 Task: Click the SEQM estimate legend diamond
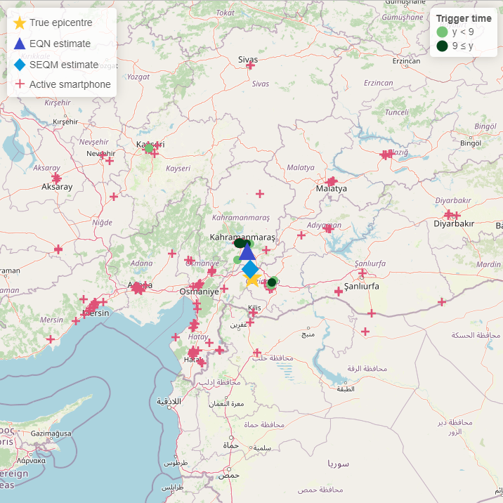20,65
